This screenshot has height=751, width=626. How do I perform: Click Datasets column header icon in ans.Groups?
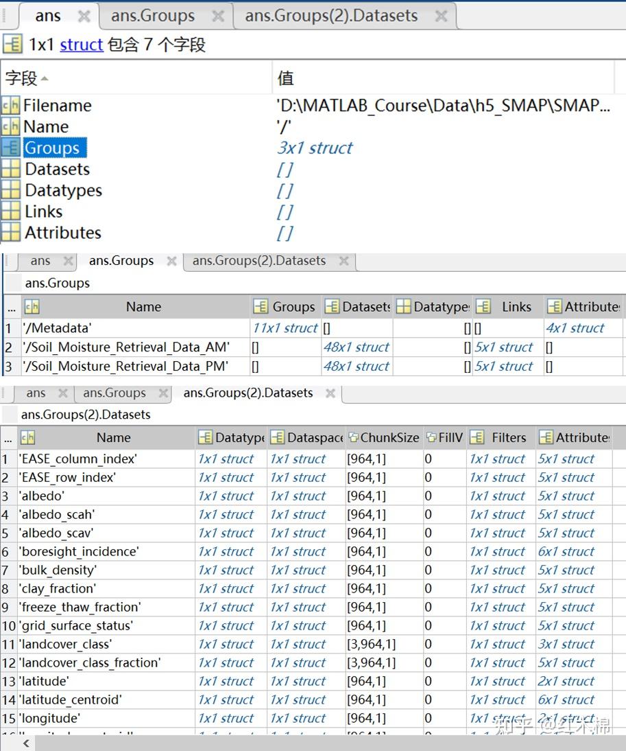click(x=331, y=307)
